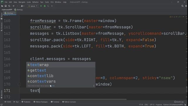188x106 pixels.
Task: Open Python 3.9 interpreter selector
Action: (x=173, y=105)
